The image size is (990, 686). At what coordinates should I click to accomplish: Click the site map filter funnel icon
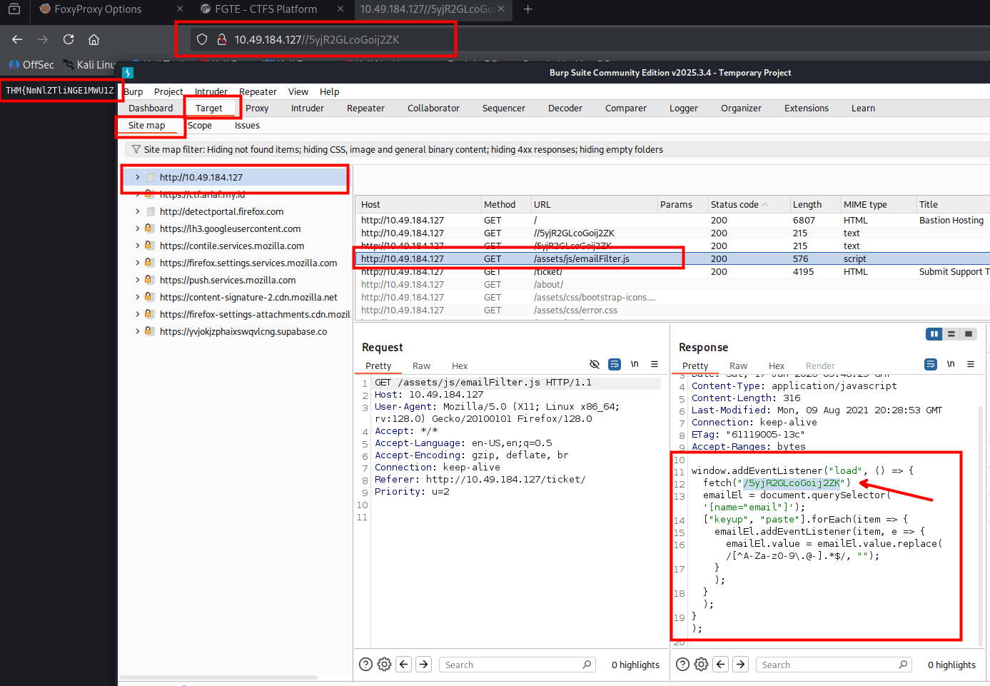coord(136,149)
